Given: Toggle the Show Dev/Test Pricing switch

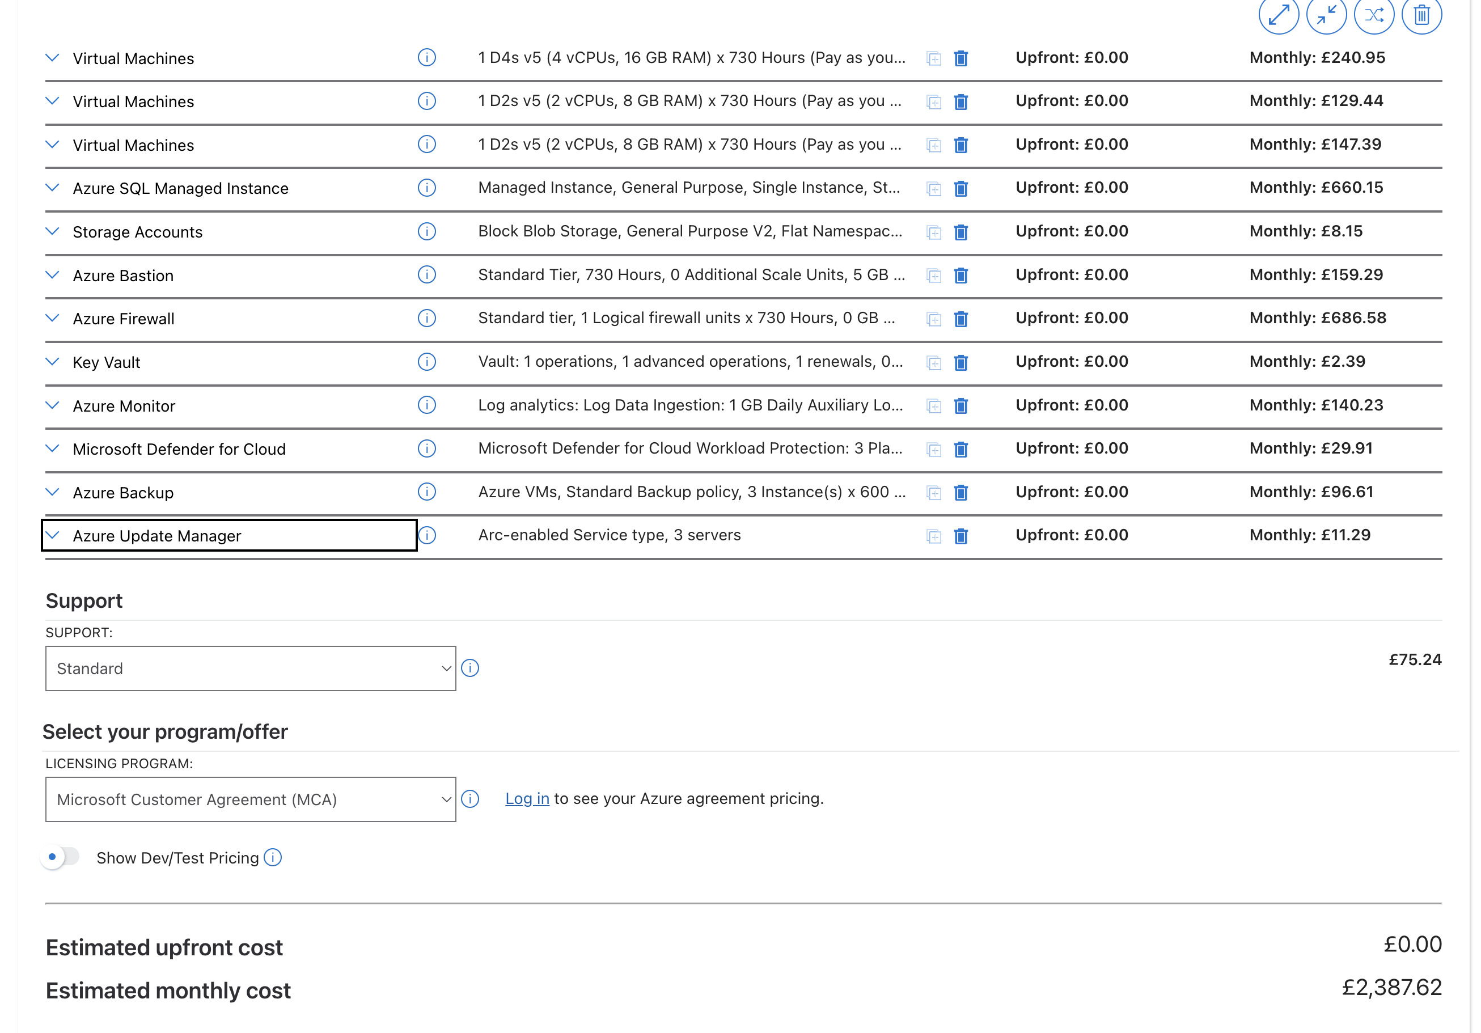Looking at the screenshot, I should (x=60, y=857).
